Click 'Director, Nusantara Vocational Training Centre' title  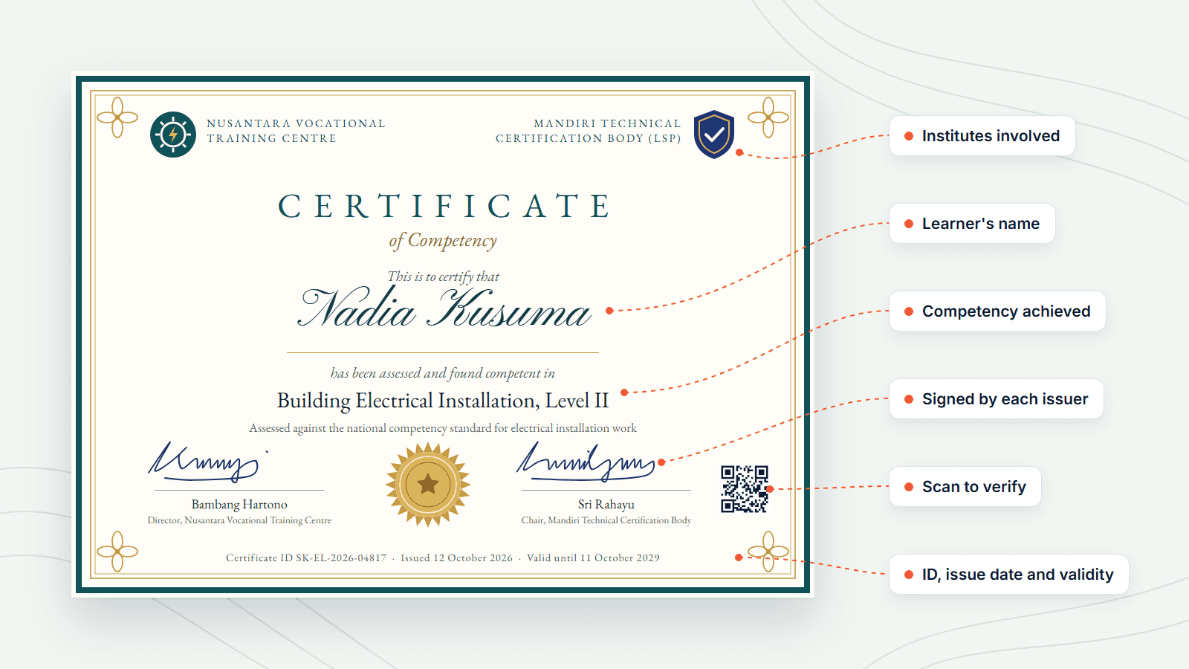(x=239, y=520)
